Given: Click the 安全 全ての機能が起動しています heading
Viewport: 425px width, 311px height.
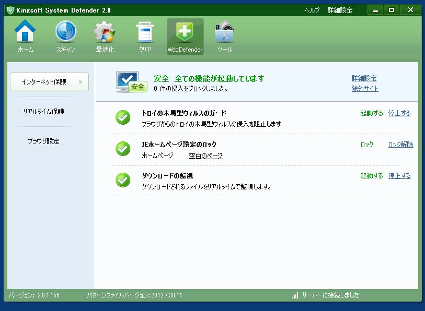Looking at the screenshot, I should [209, 78].
